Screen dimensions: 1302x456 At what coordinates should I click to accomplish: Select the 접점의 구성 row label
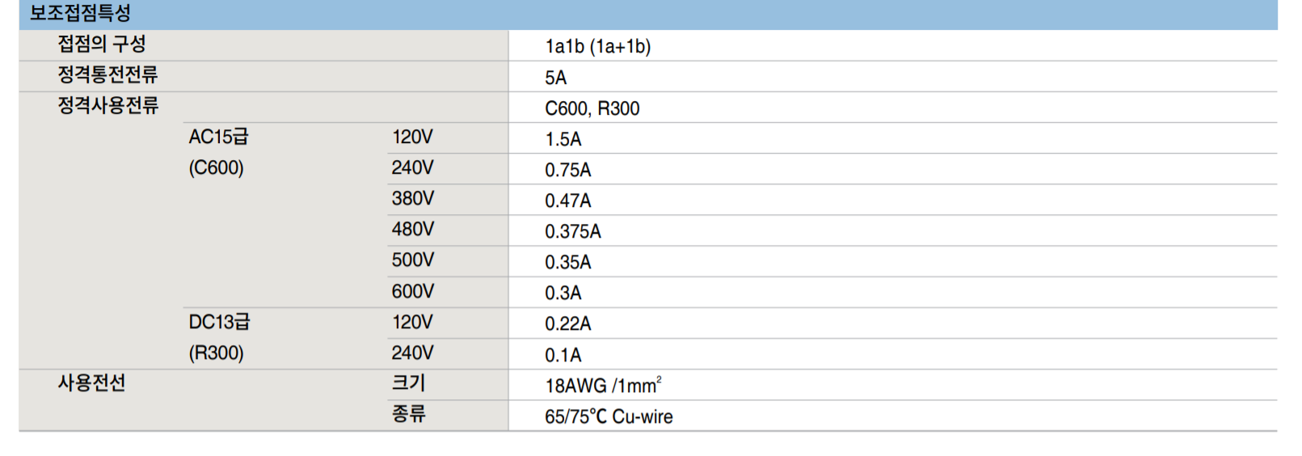click(x=102, y=44)
